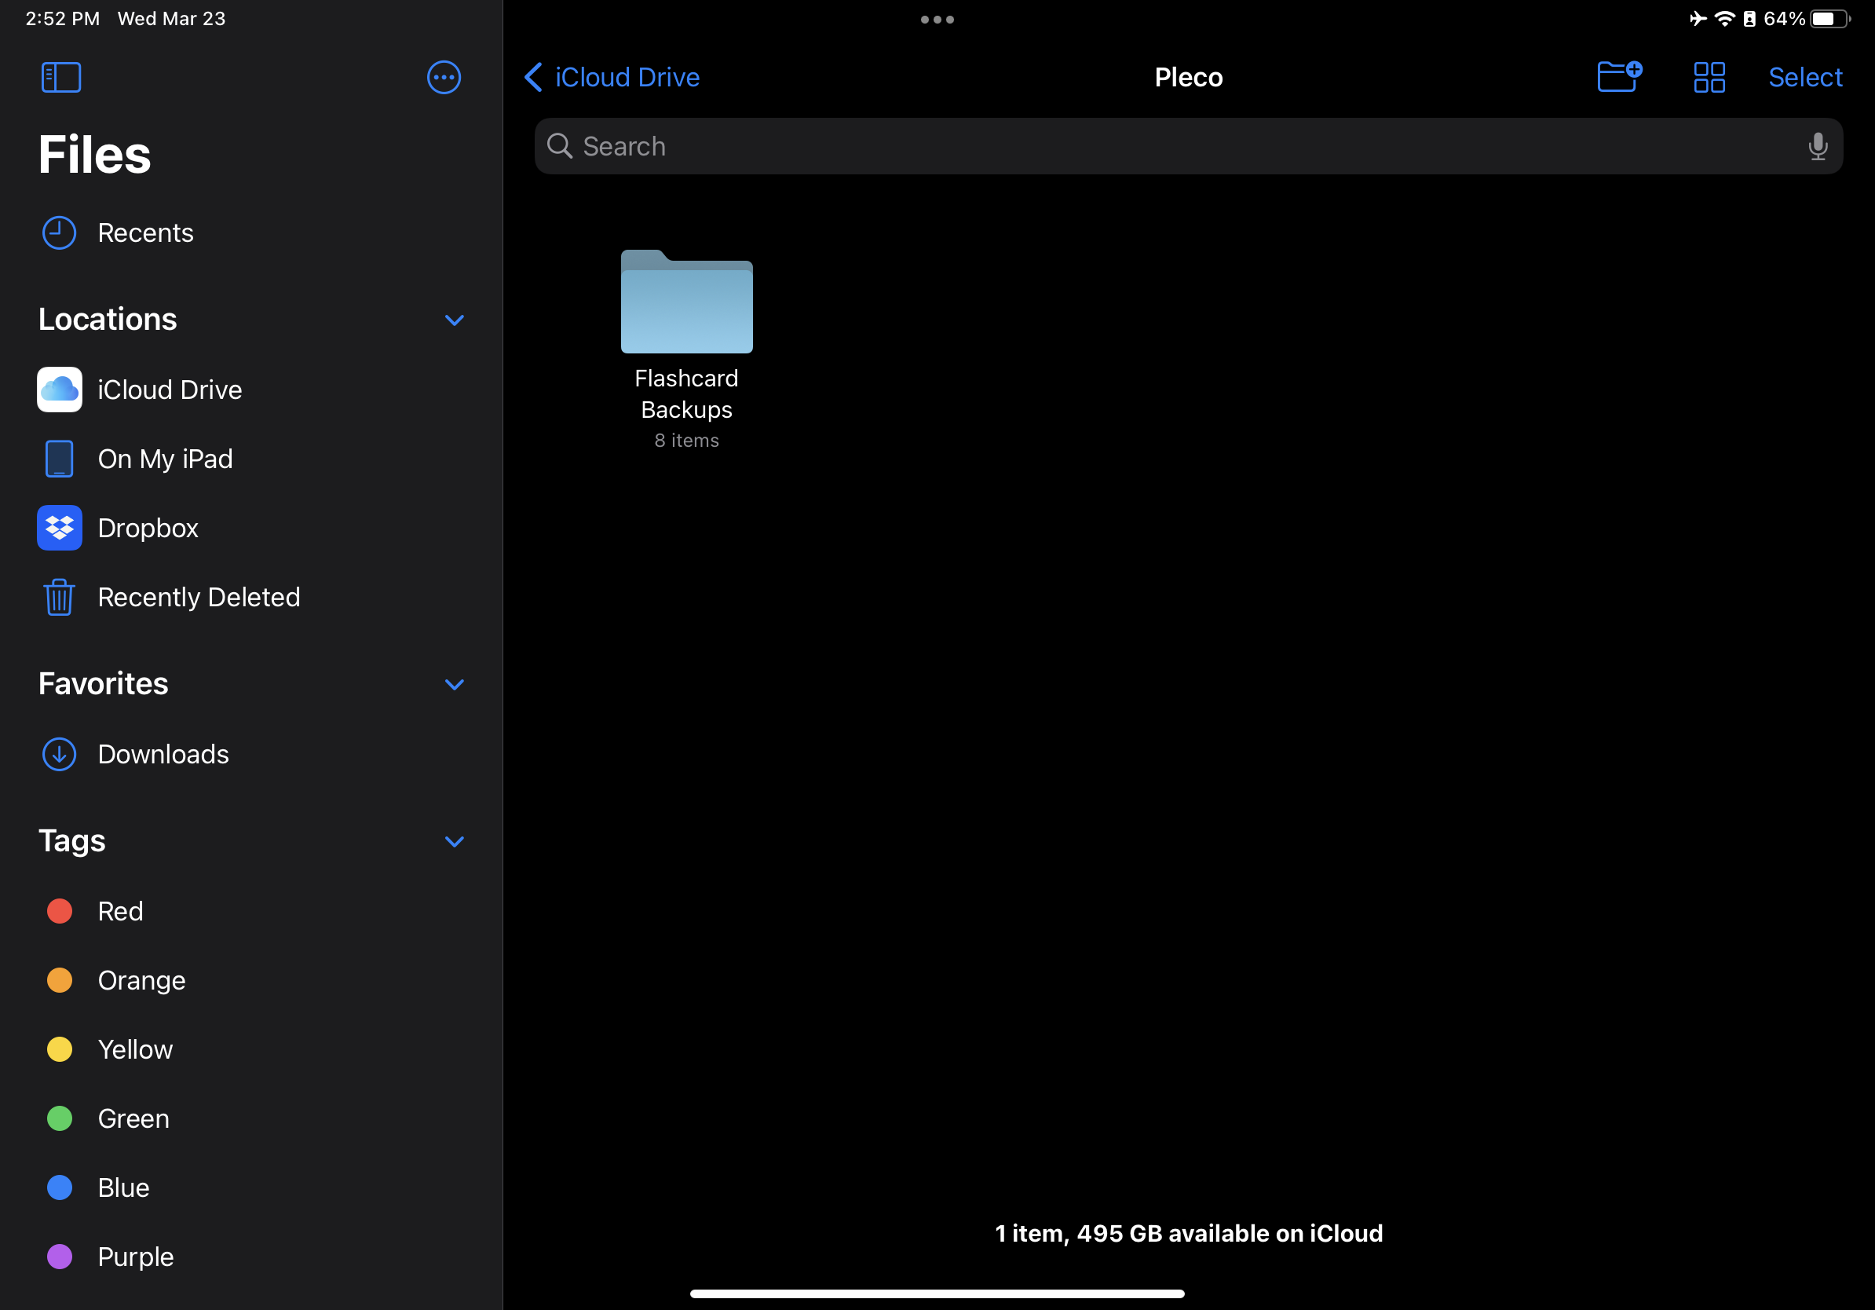Tap the iCloud Drive cloud icon in sidebar
Image resolution: width=1875 pixels, height=1310 pixels.
coord(59,390)
